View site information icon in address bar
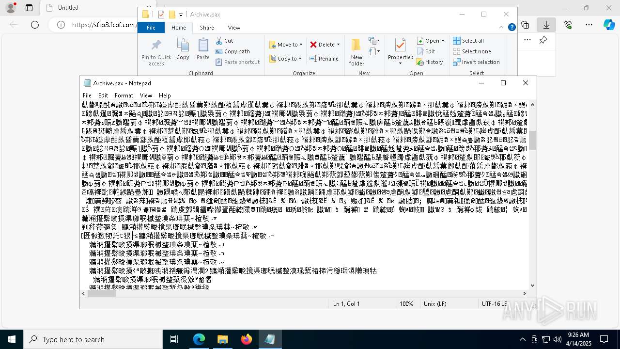The image size is (620, 349). click(x=60, y=25)
